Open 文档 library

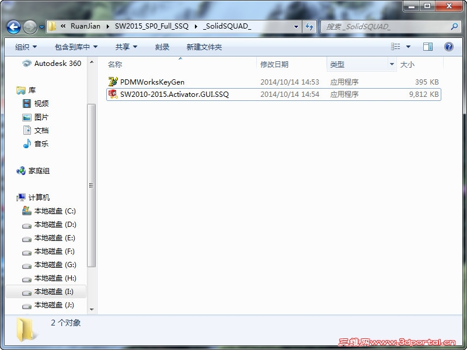[x=36, y=130]
